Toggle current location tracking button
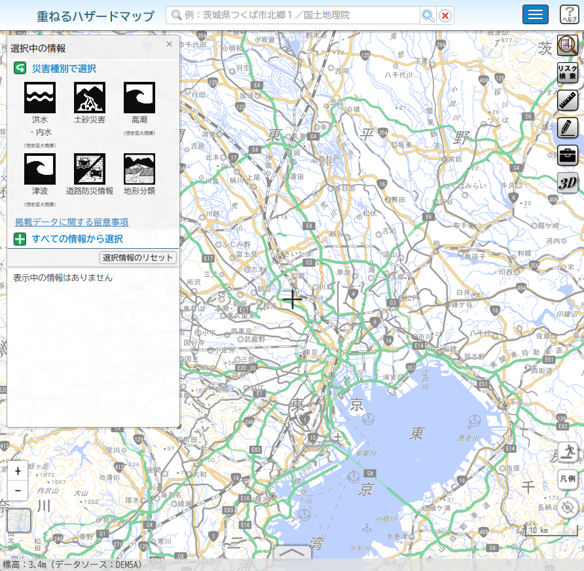Image resolution: width=584 pixels, height=571 pixels. [x=568, y=507]
